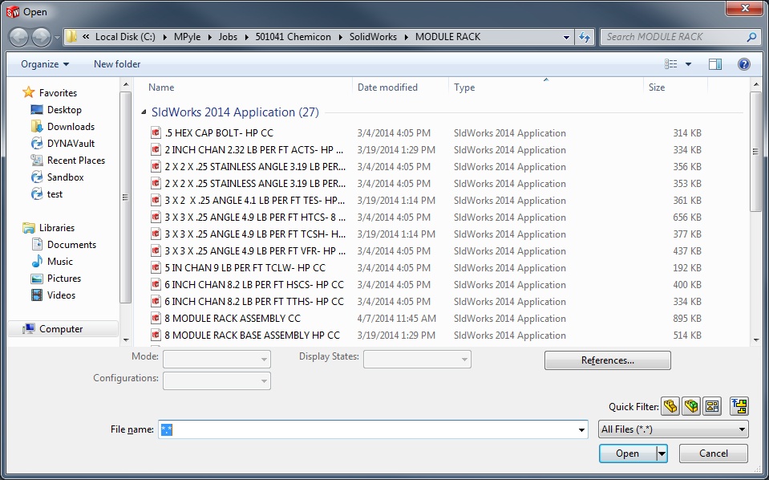
Task: Open the view options dropdown arrow
Action: (688, 64)
